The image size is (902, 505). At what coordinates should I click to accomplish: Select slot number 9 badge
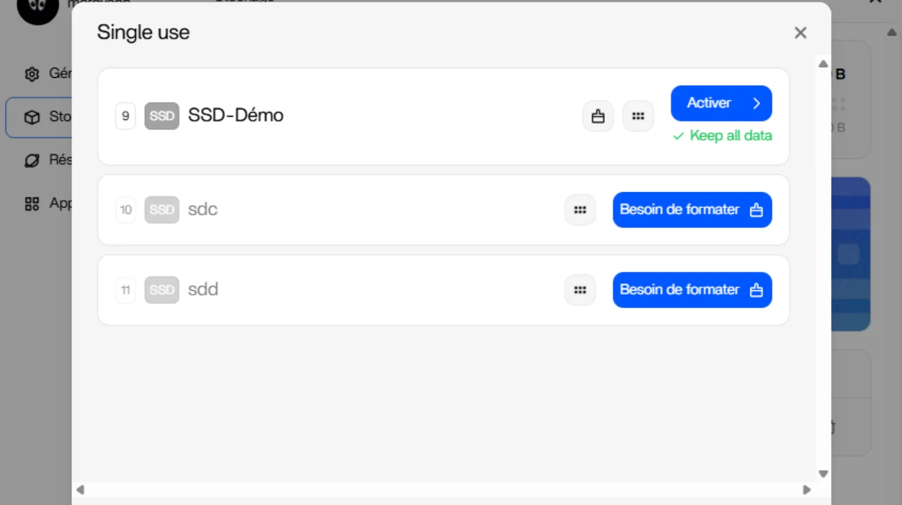point(125,116)
